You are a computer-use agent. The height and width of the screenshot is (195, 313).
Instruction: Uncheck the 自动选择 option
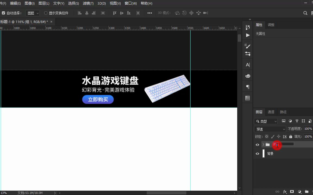click(x=4, y=13)
